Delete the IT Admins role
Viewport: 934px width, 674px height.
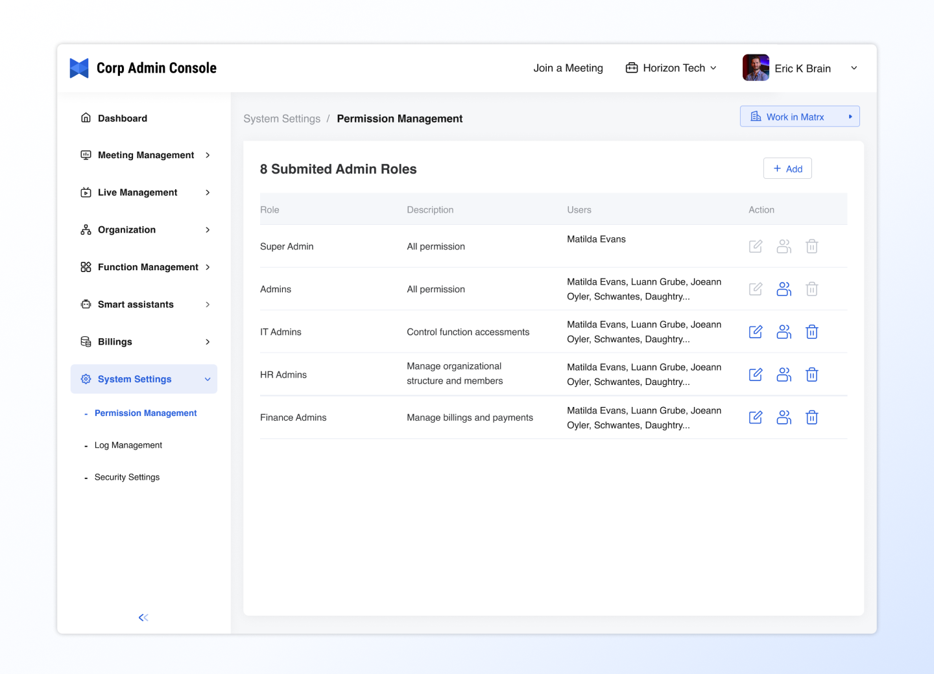(811, 332)
